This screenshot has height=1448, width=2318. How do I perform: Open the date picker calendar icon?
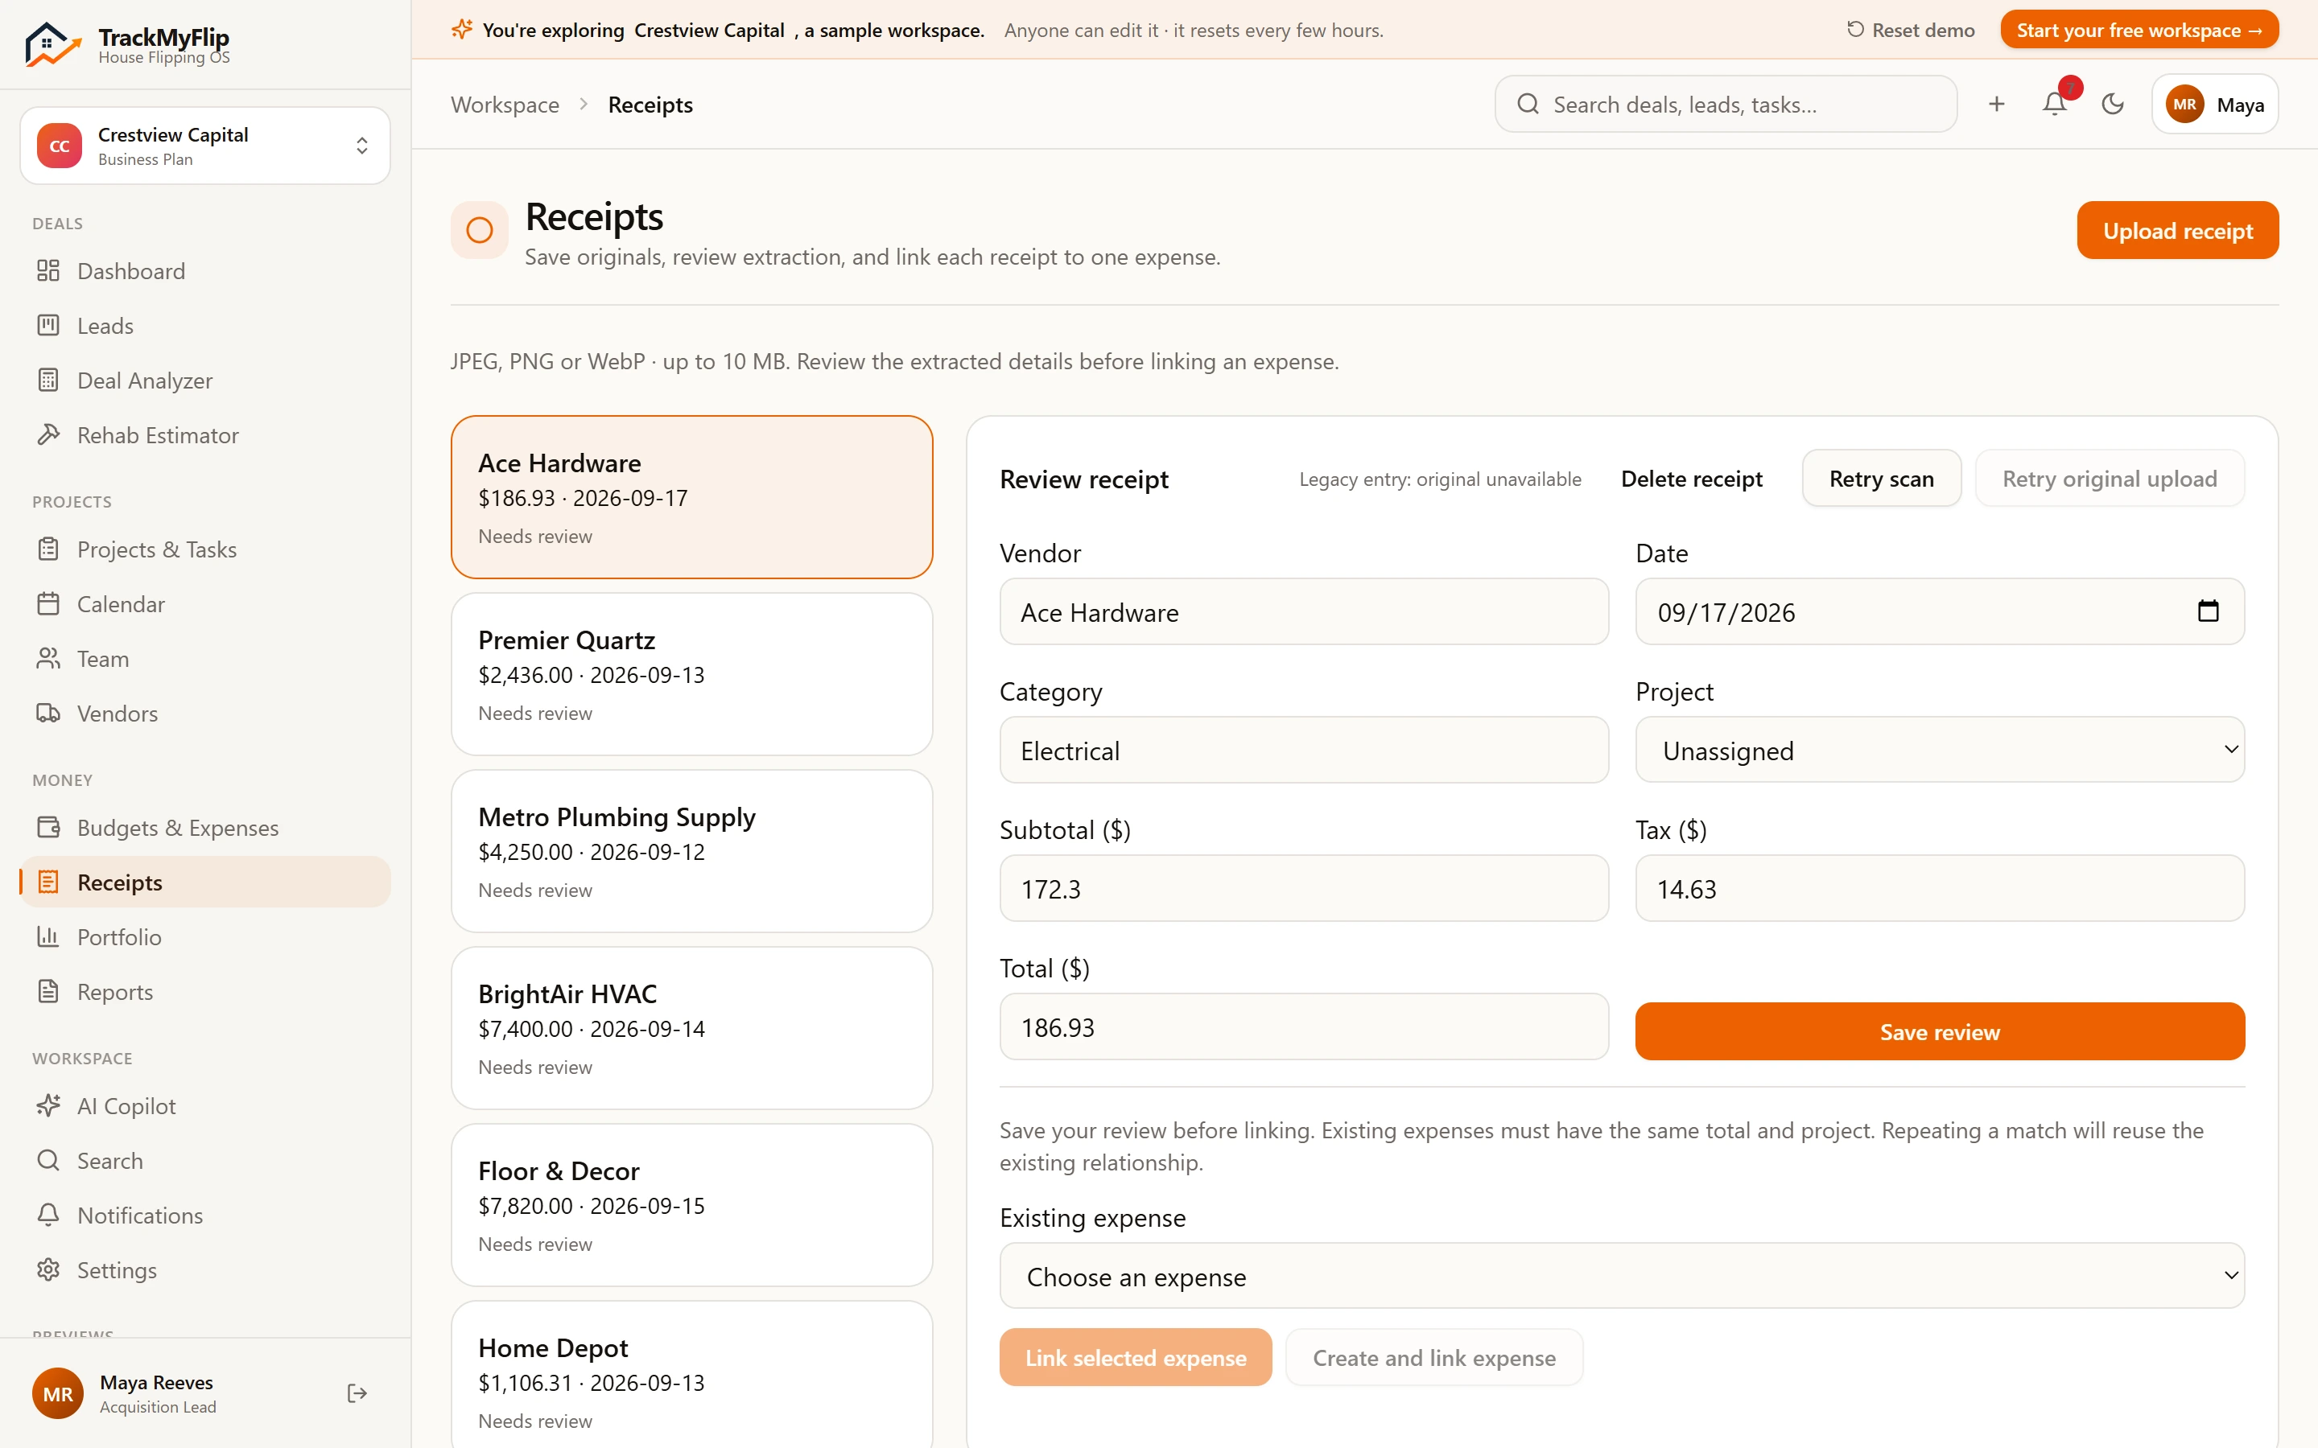click(2208, 611)
